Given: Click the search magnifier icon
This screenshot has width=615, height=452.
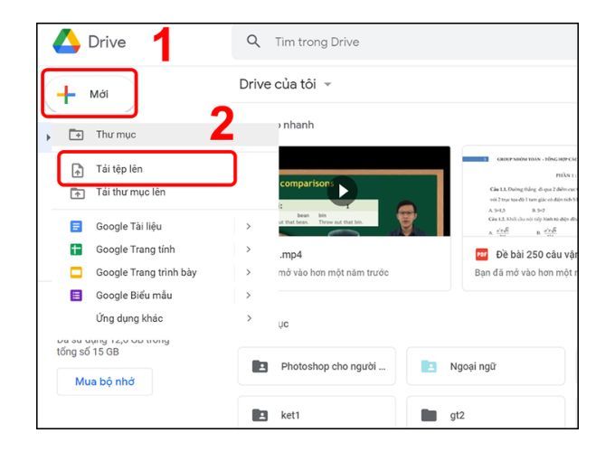Looking at the screenshot, I should [x=253, y=41].
